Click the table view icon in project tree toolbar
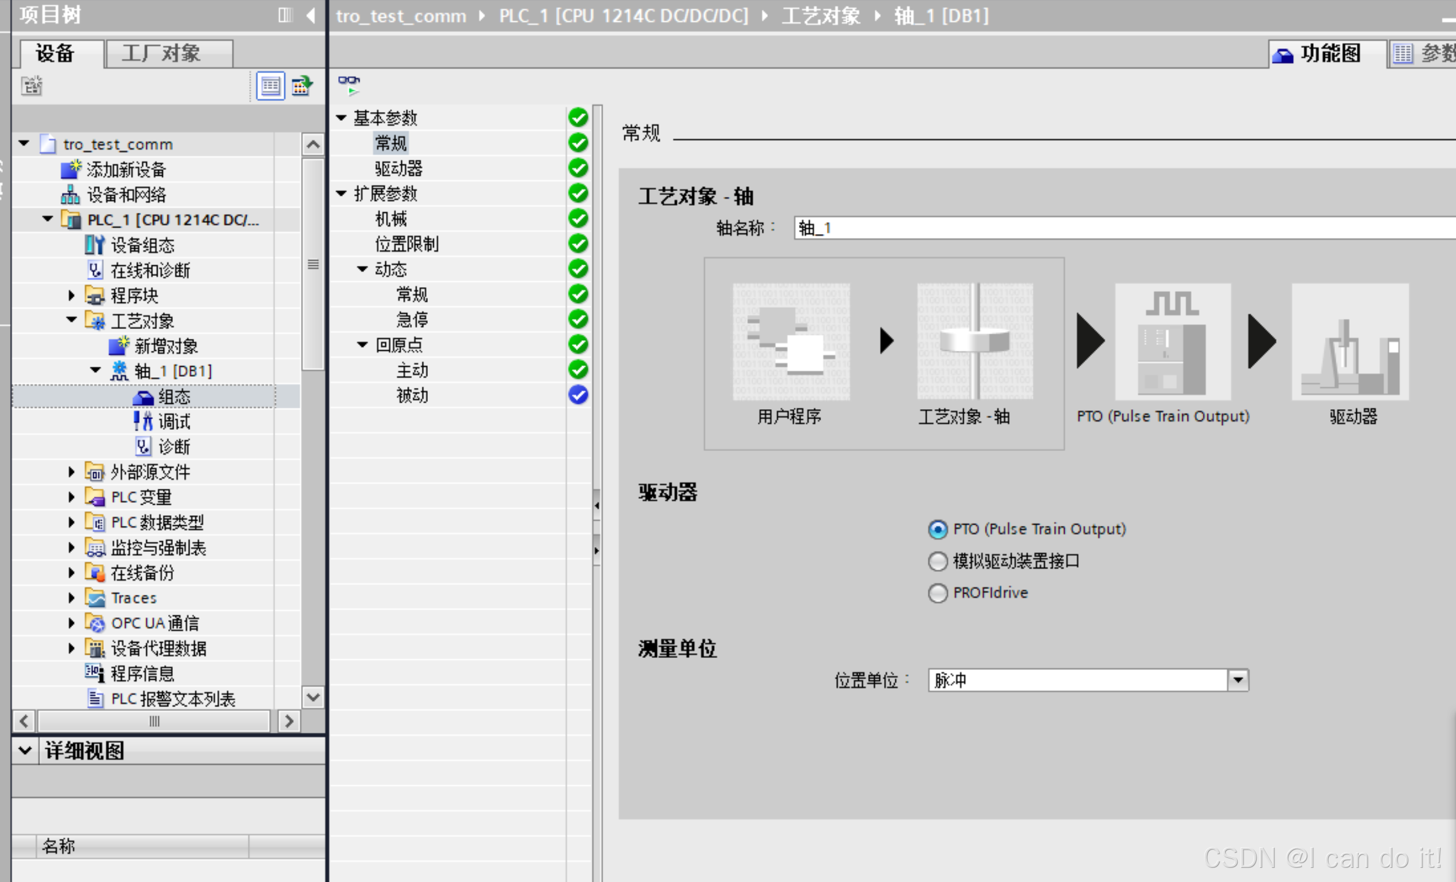 tap(271, 86)
